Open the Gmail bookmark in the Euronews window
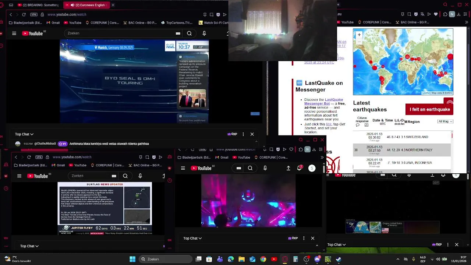Screen dimensions: 471x265 click(x=53, y=22)
